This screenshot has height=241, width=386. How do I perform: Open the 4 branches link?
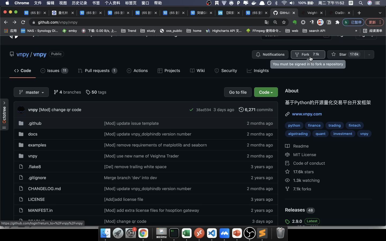click(67, 92)
